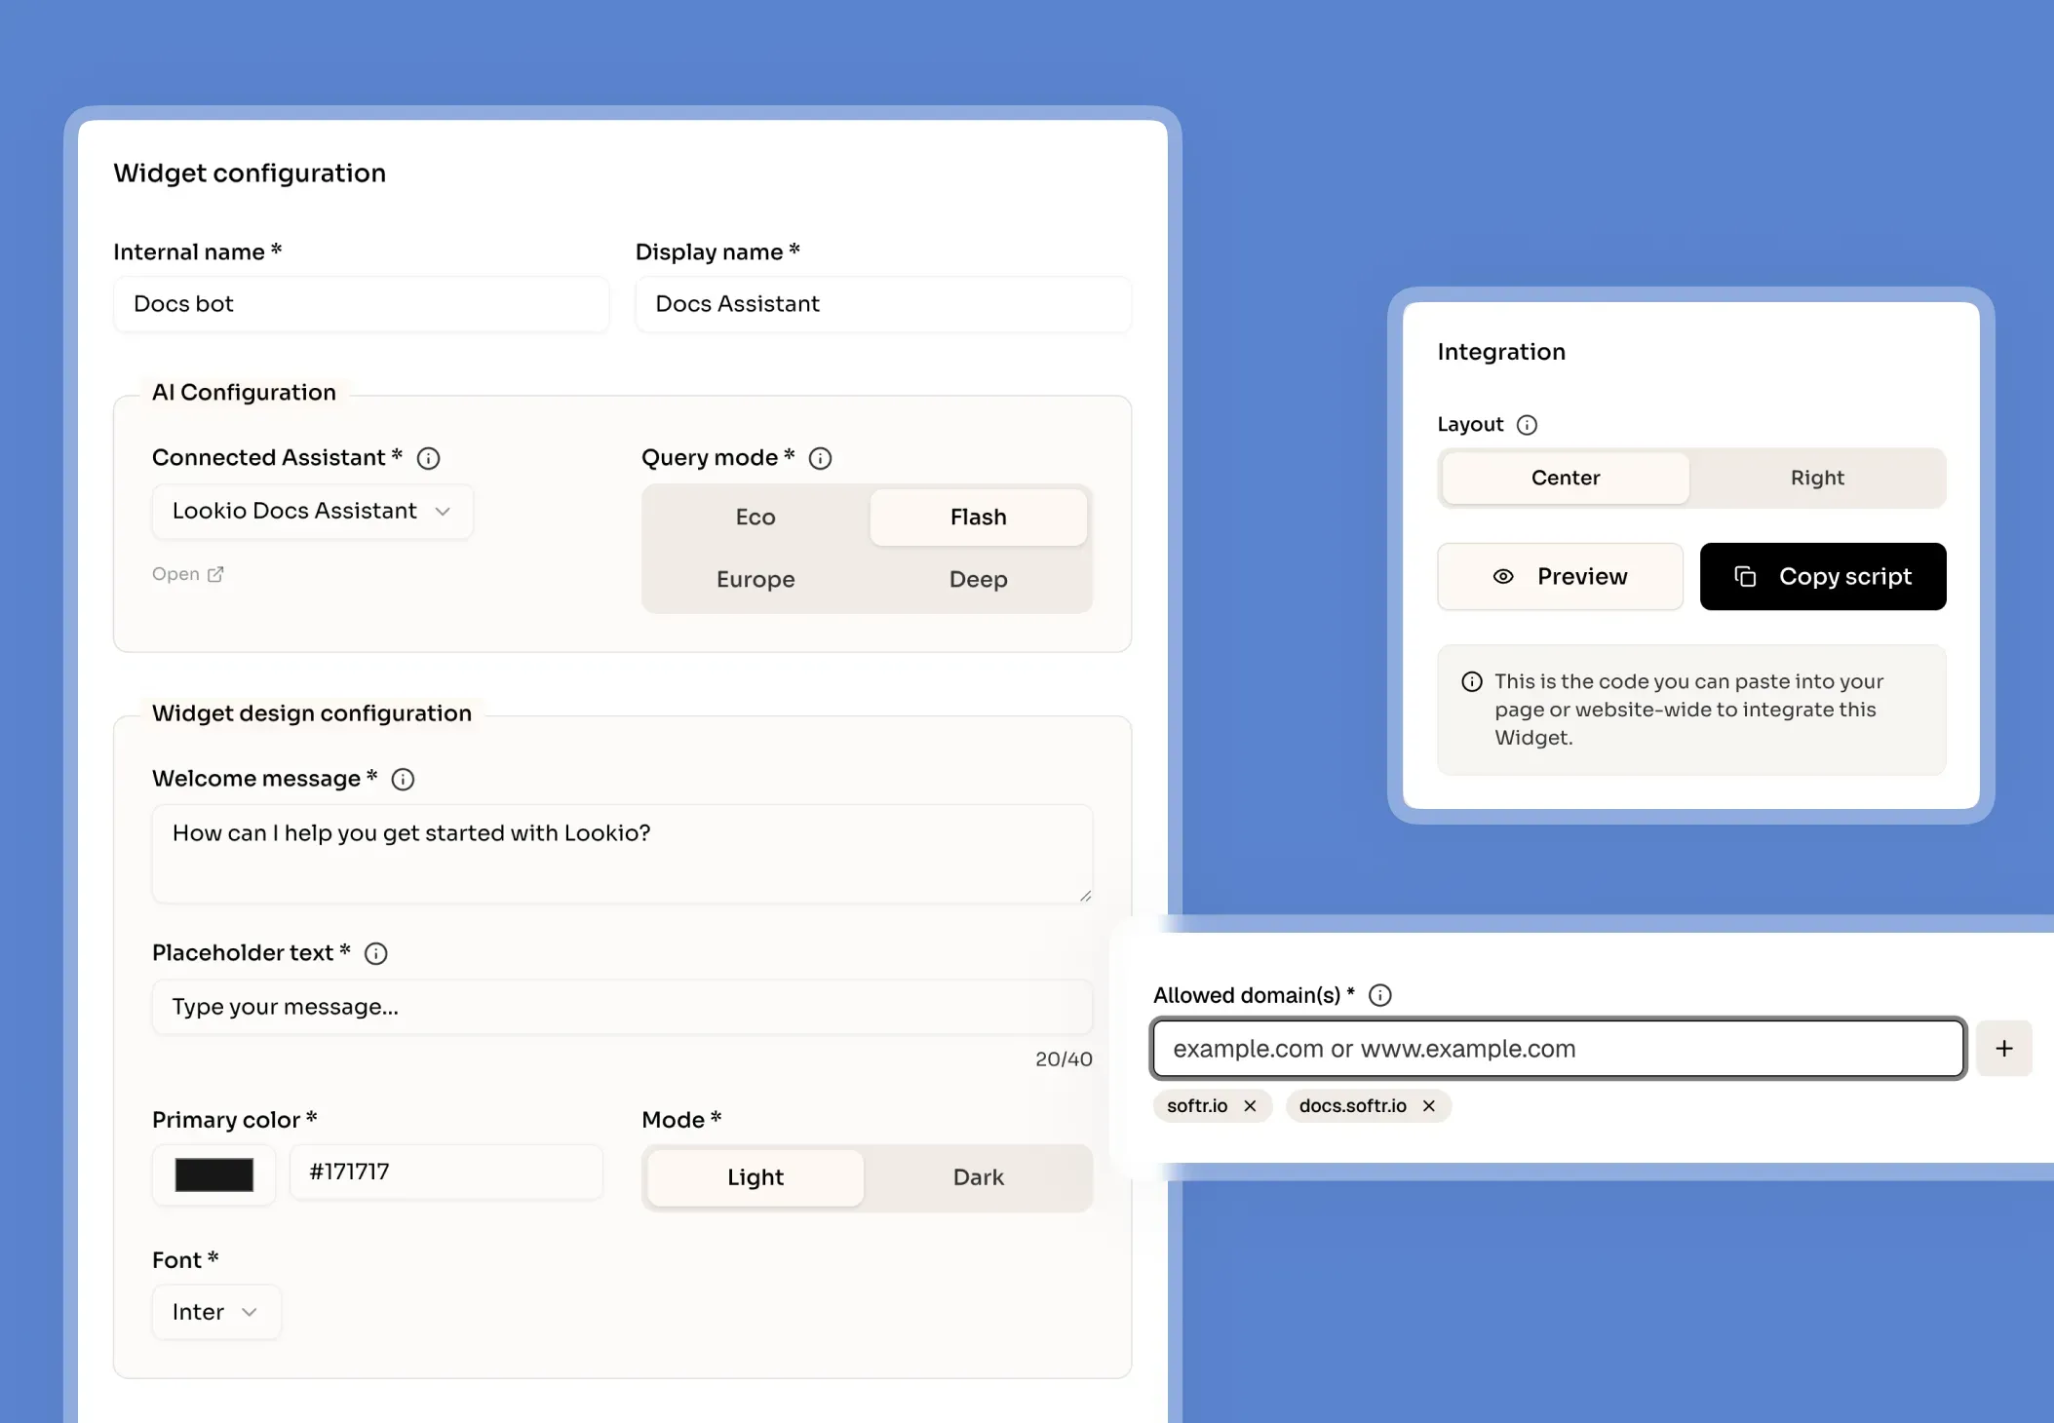Select Eco query mode
2054x1423 pixels.
click(x=756, y=518)
